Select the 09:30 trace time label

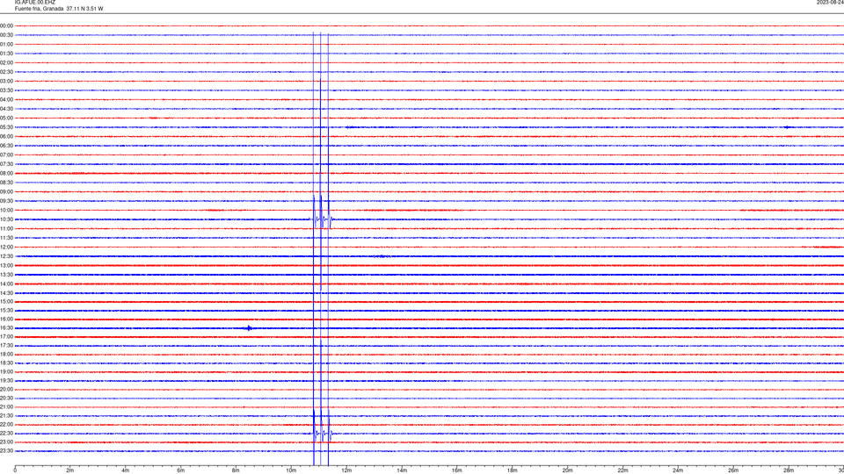tap(6, 201)
